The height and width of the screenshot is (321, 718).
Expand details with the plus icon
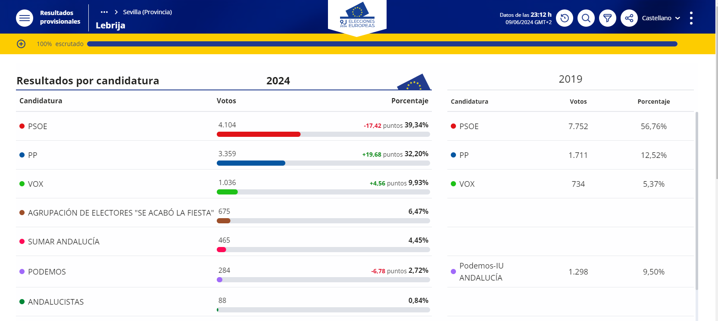pyautogui.click(x=21, y=43)
